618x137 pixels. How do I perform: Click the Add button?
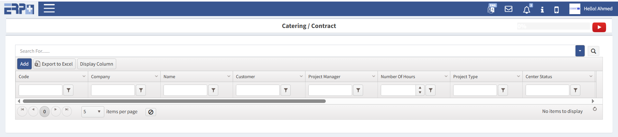(24, 64)
